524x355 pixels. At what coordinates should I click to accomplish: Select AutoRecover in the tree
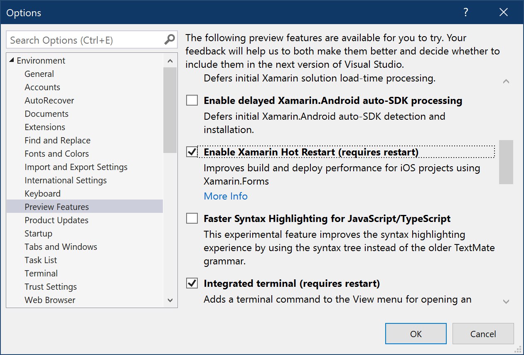pyautogui.click(x=49, y=101)
